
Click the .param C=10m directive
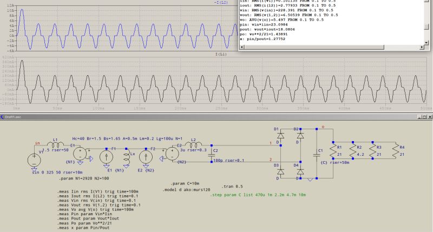pos(185,183)
